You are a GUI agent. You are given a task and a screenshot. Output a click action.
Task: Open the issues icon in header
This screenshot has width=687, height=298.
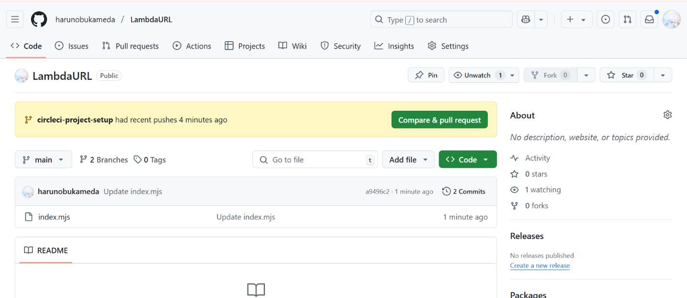(x=606, y=20)
